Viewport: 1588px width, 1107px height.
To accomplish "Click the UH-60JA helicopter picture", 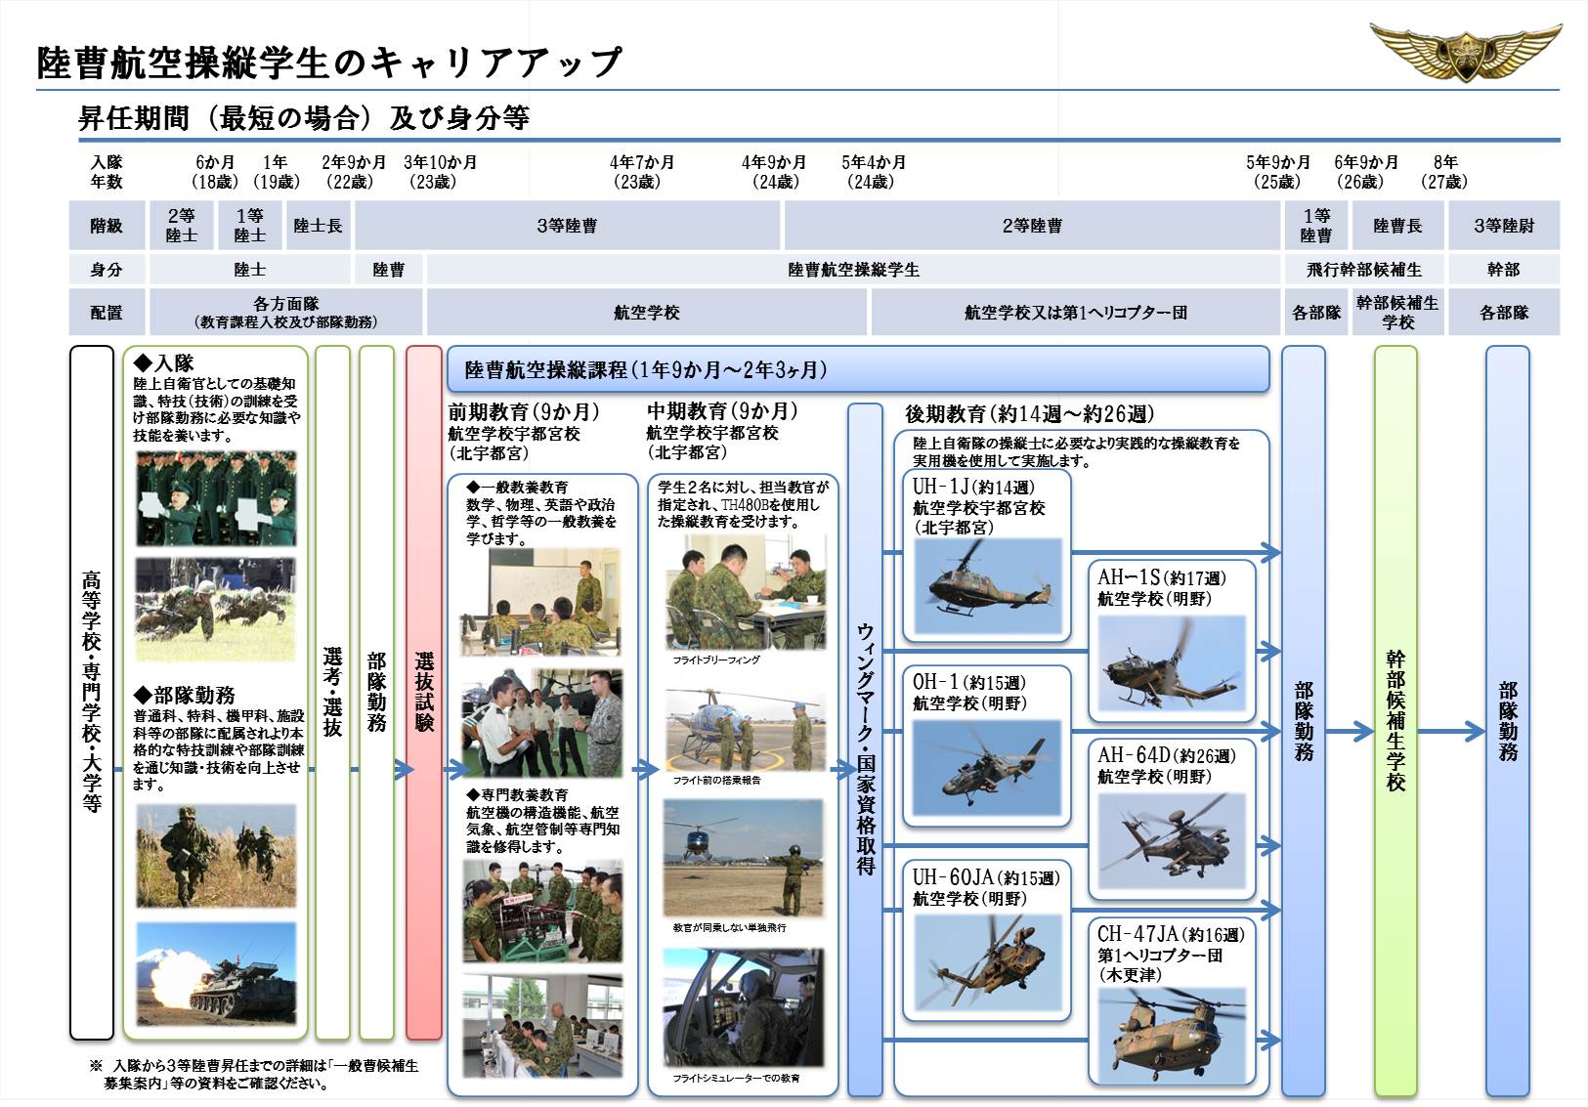I will 987,962.
